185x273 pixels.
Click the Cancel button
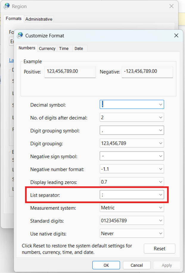coord(137,265)
